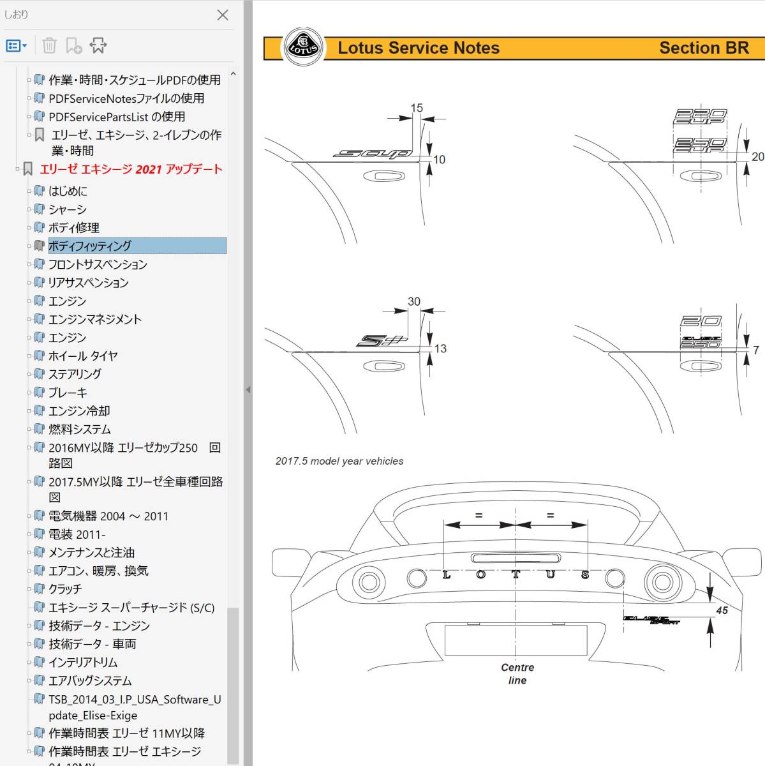Open the エンジンマネジメント bookmark

tap(95, 319)
